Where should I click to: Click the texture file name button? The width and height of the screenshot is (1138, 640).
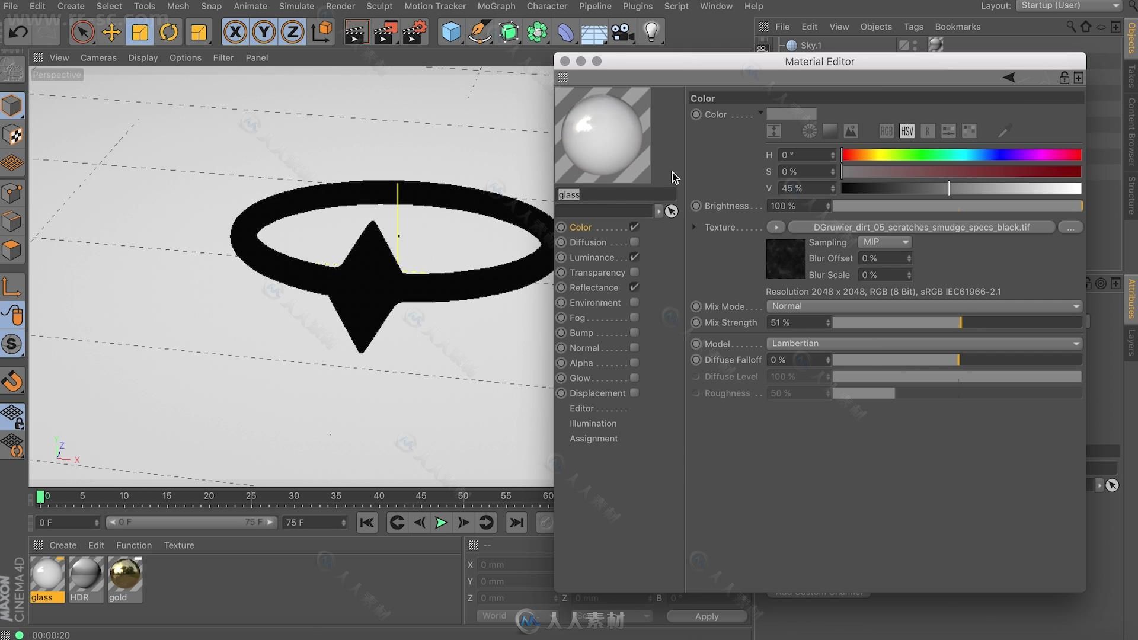922,228
